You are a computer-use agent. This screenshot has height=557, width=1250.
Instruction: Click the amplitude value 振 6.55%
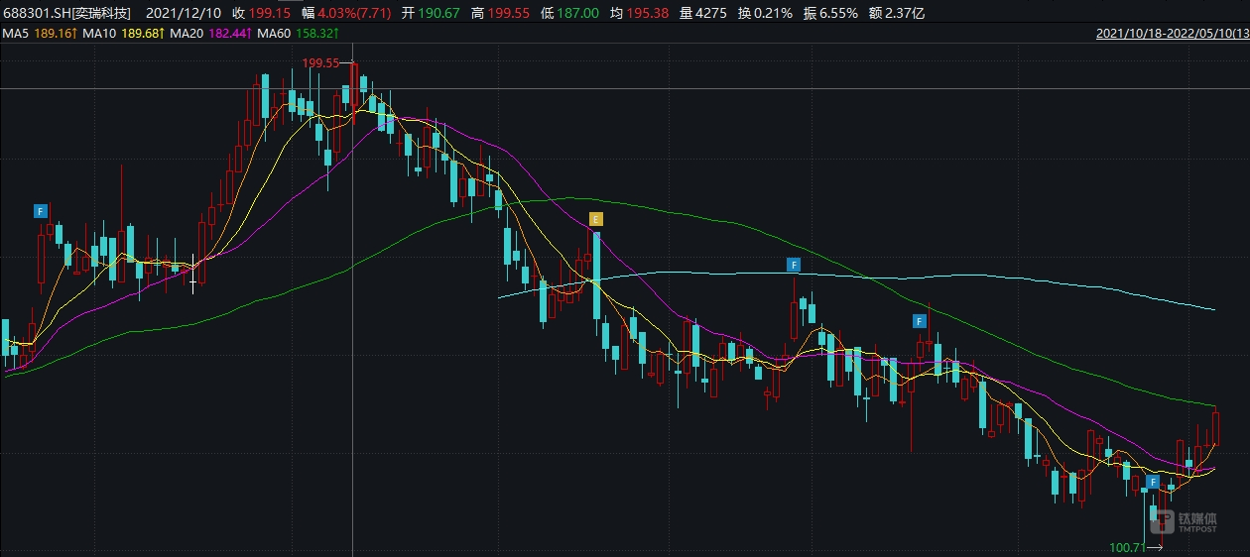[x=829, y=14]
